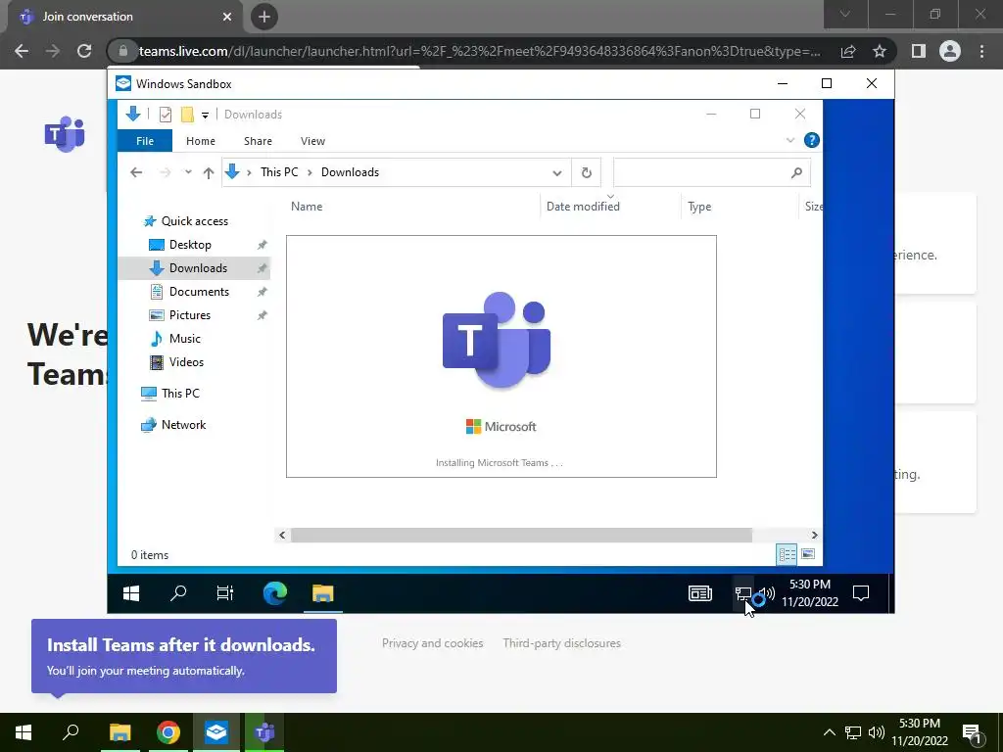
Task: Click the scroll right arrow in explorer
Action: click(x=814, y=536)
